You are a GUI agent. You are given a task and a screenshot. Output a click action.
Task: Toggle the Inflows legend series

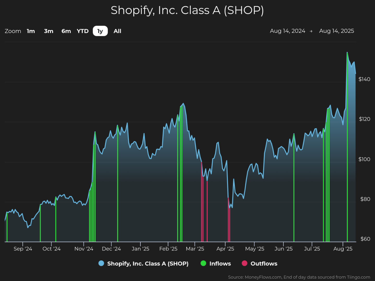click(x=216, y=264)
